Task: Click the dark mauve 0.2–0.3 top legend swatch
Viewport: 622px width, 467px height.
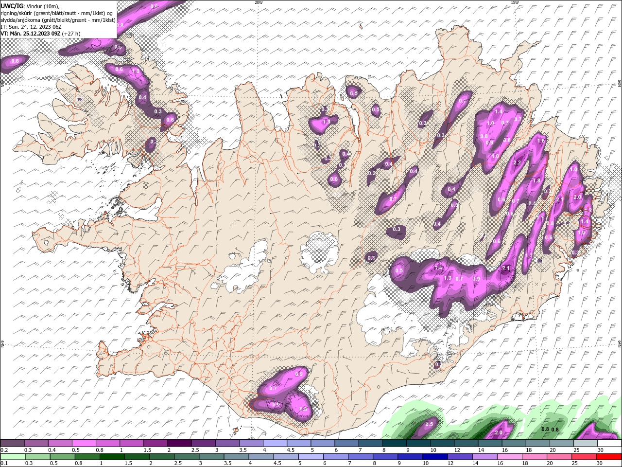Action: coord(13,443)
